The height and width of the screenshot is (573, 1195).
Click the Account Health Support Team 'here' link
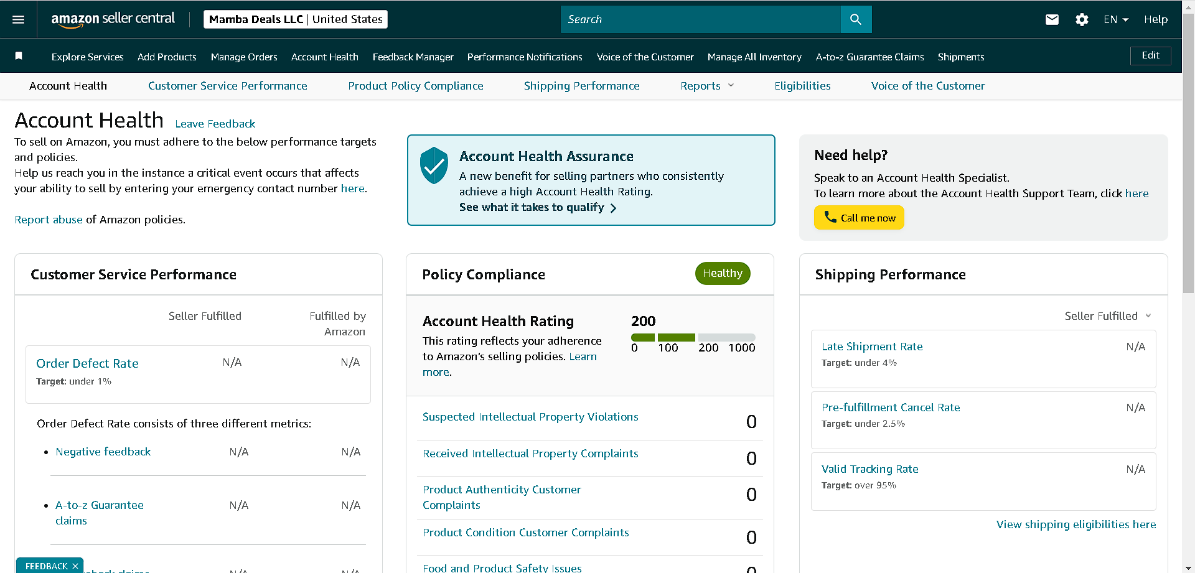tap(1136, 193)
